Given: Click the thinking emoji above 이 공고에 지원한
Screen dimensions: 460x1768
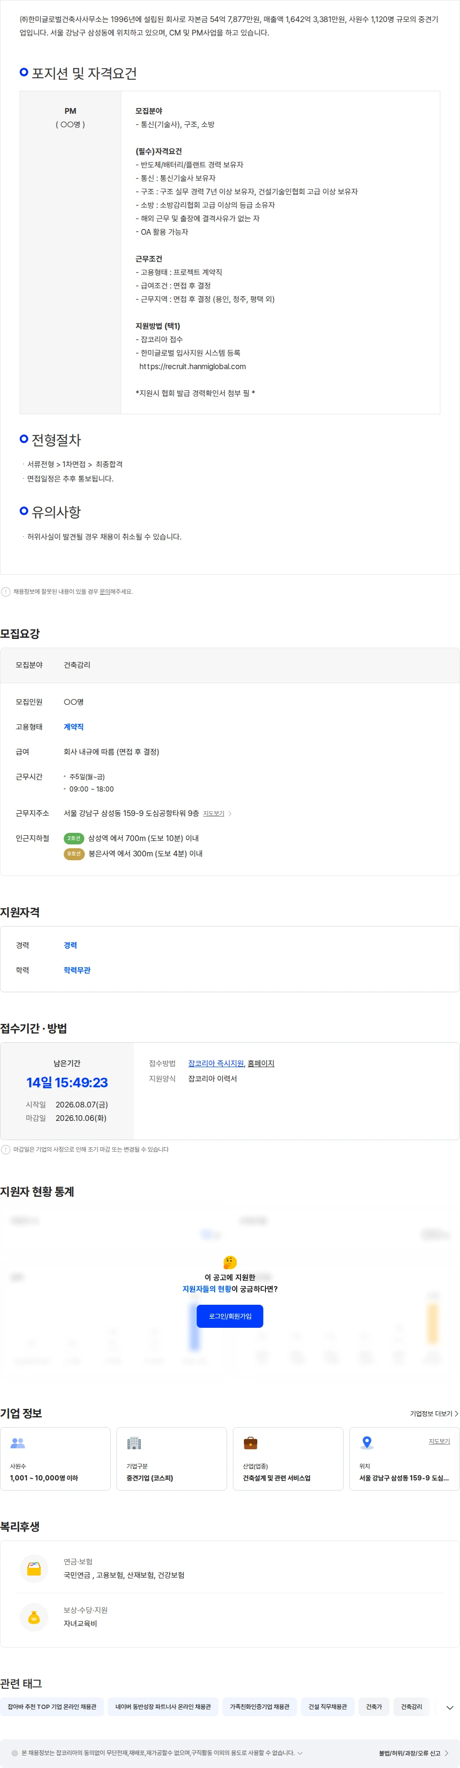Looking at the screenshot, I should [230, 1262].
